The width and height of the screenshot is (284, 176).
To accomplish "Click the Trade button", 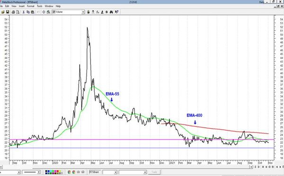I will pyautogui.click(x=154, y=172).
